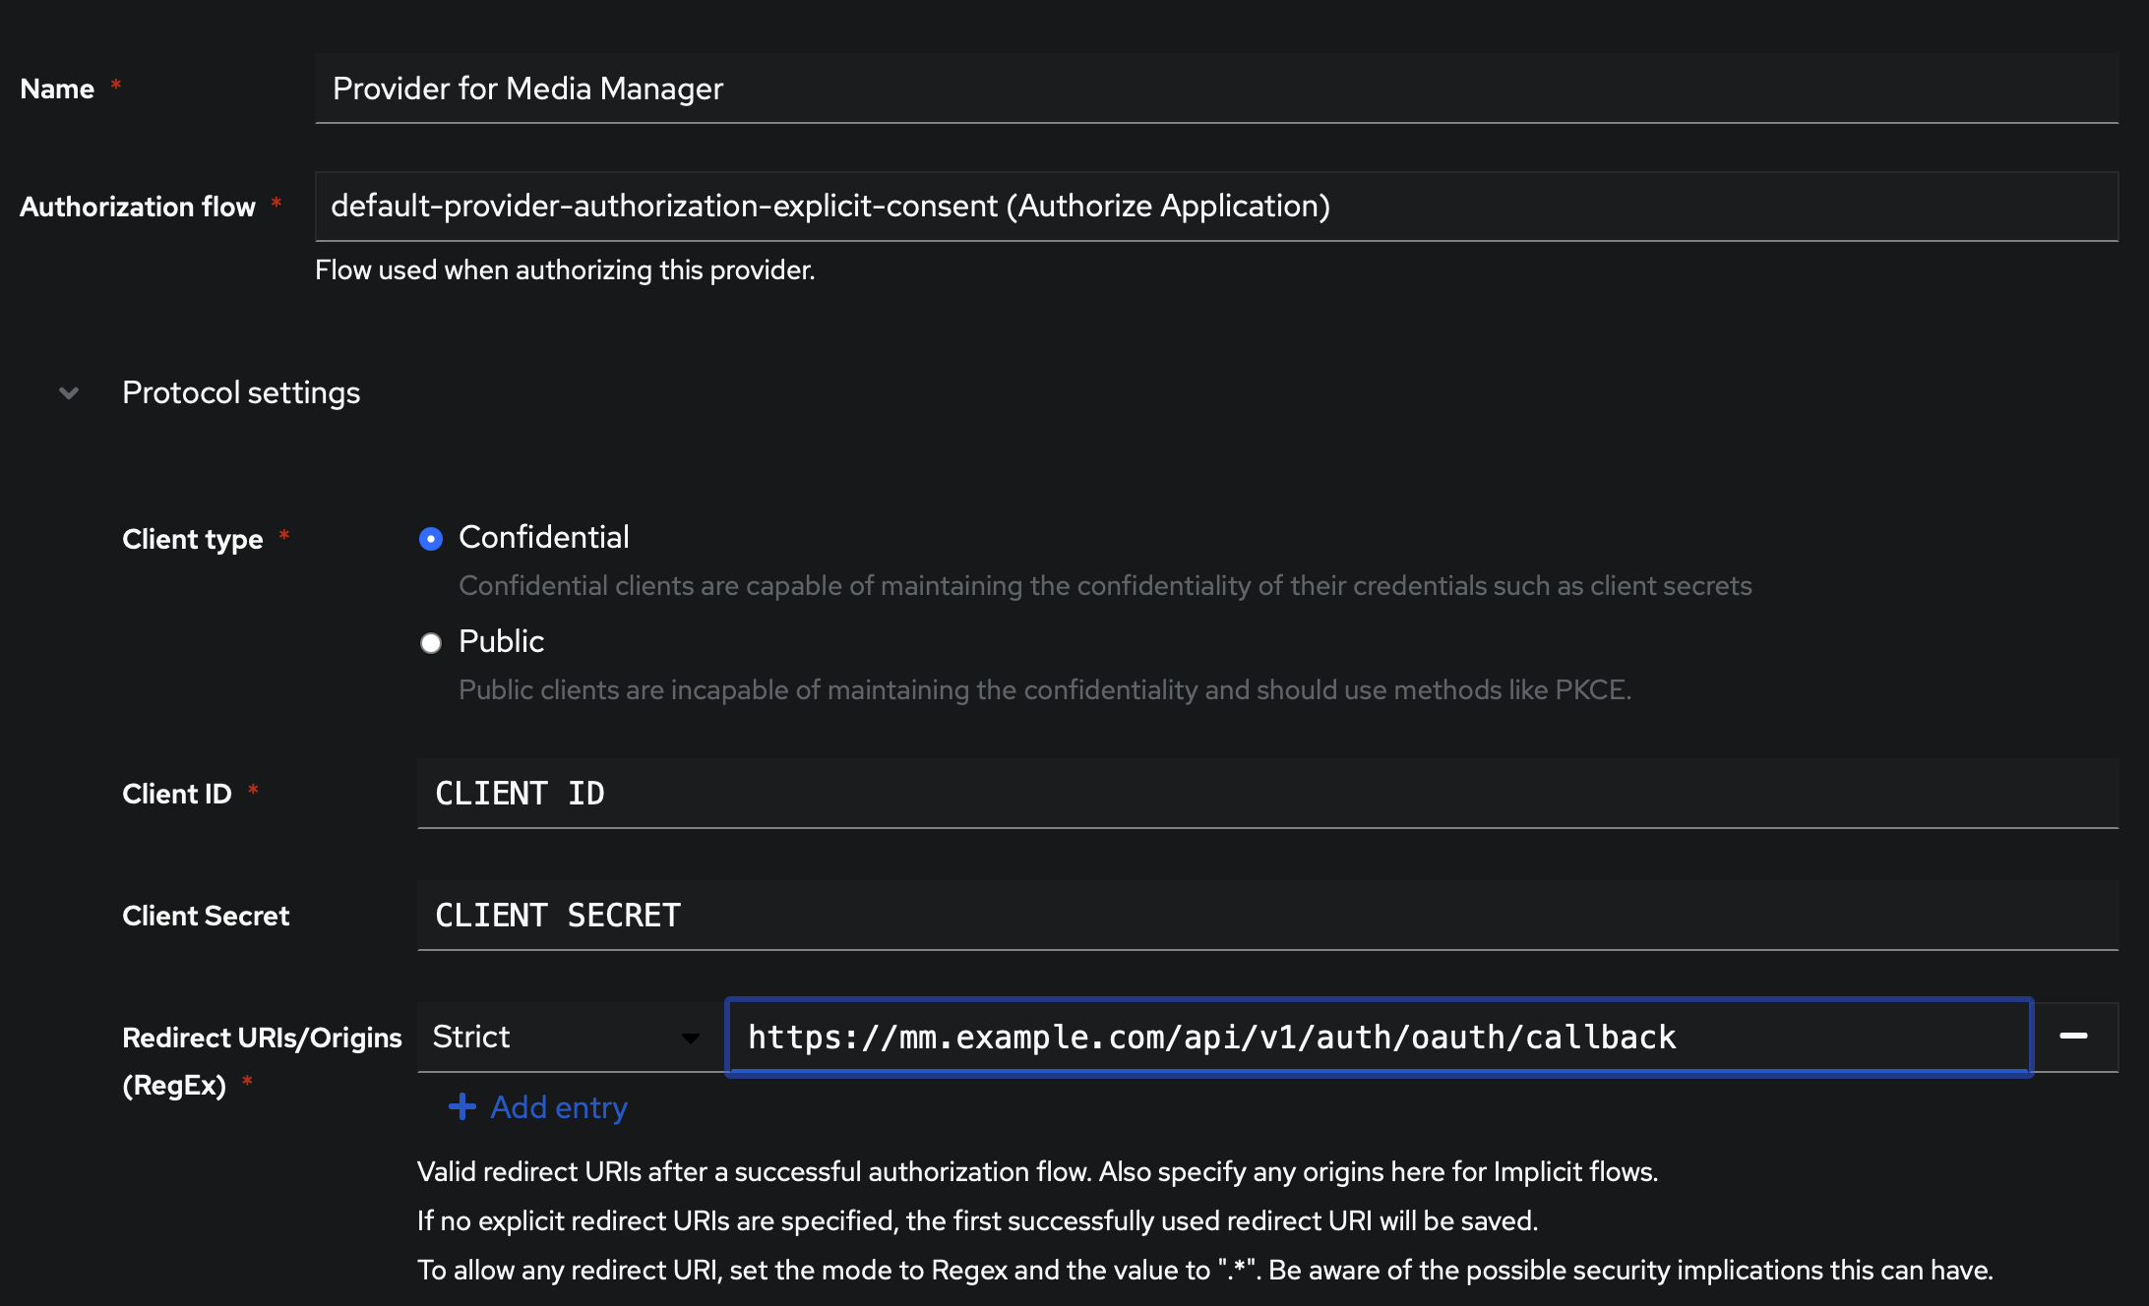This screenshot has width=2149, height=1306.
Task: Enable the Public clients radio option
Action: (431, 642)
